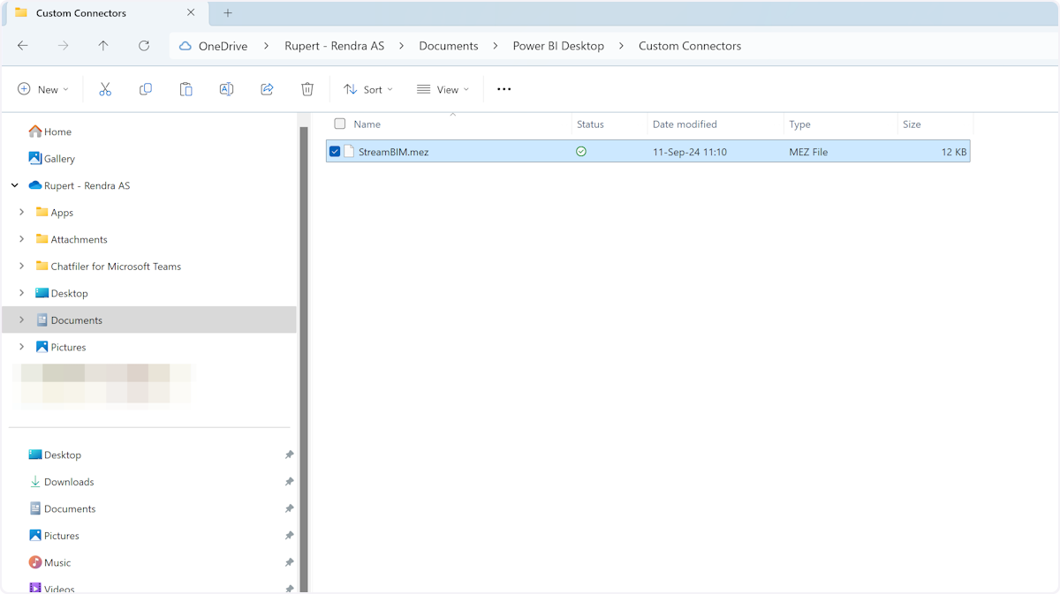Open Music in quick access
The width and height of the screenshot is (1060, 594).
tap(50, 563)
